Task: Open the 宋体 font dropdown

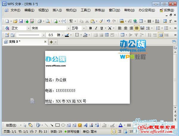Action: (x=69, y=28)
